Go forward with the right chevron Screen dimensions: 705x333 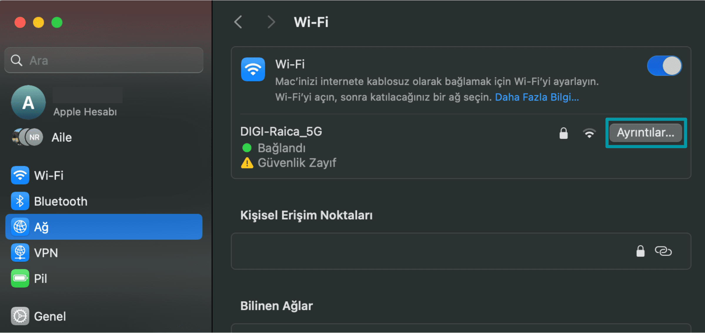[271, 22]
